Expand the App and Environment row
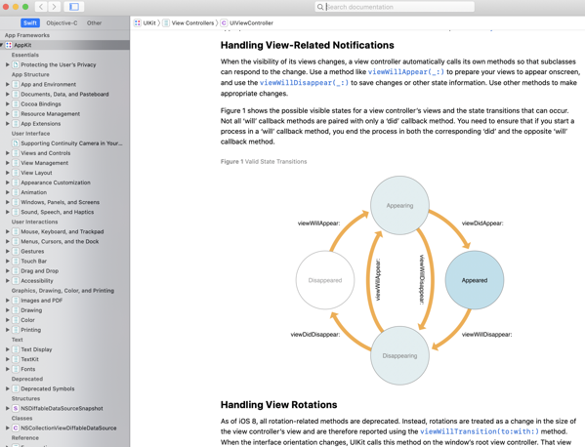The width and height of the screenshot is (585, 447). pyautogui.click(x=8, y=84)
